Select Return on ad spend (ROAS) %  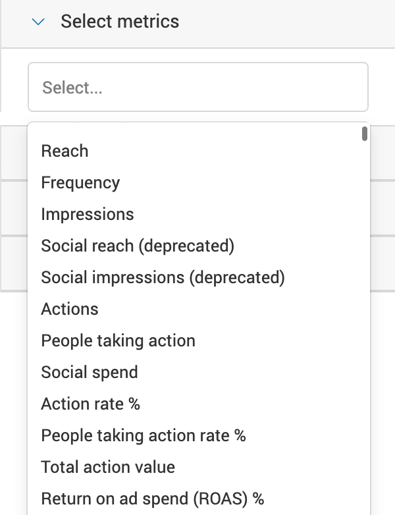coord(152,499)
